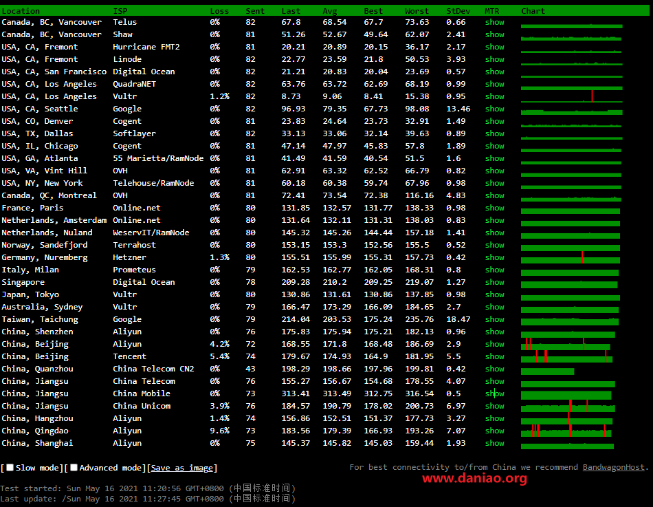Image resolution: width=653 pixels, height=507 pixels.
Task: Show MTR for Atlanta RamNode row
Action: pyautogui.click(x=495, y=158)
